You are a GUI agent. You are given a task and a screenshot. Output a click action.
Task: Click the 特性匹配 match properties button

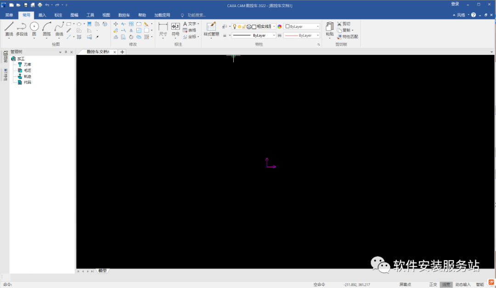(347, 37)
